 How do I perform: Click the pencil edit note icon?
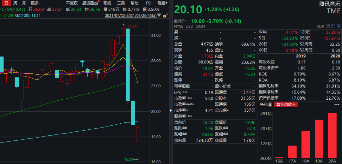328,26
